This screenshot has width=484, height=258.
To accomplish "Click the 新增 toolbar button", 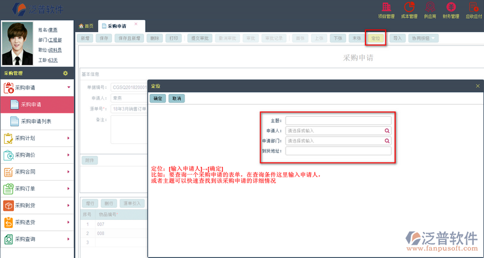I will click(x=85, y=38).
